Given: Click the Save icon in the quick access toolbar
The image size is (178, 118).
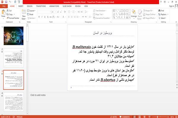Looking at the screenshot, I should (6, 2).
